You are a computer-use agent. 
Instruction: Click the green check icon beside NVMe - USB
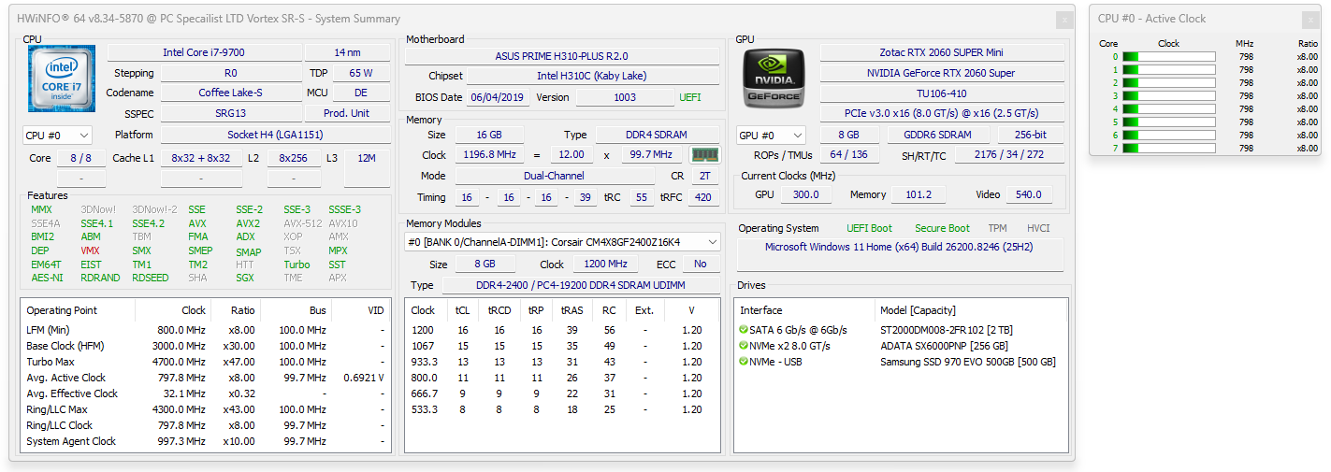pyautogui.click(x=744, y=362)
